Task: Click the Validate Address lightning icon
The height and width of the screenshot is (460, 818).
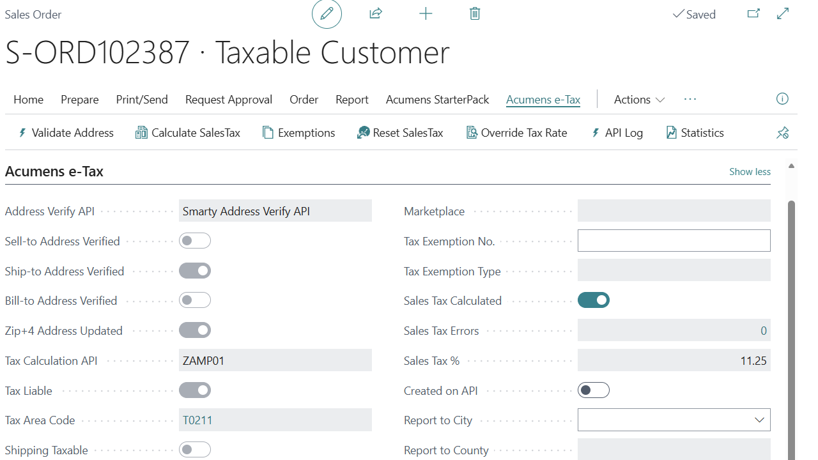Action: pos(22,133)
